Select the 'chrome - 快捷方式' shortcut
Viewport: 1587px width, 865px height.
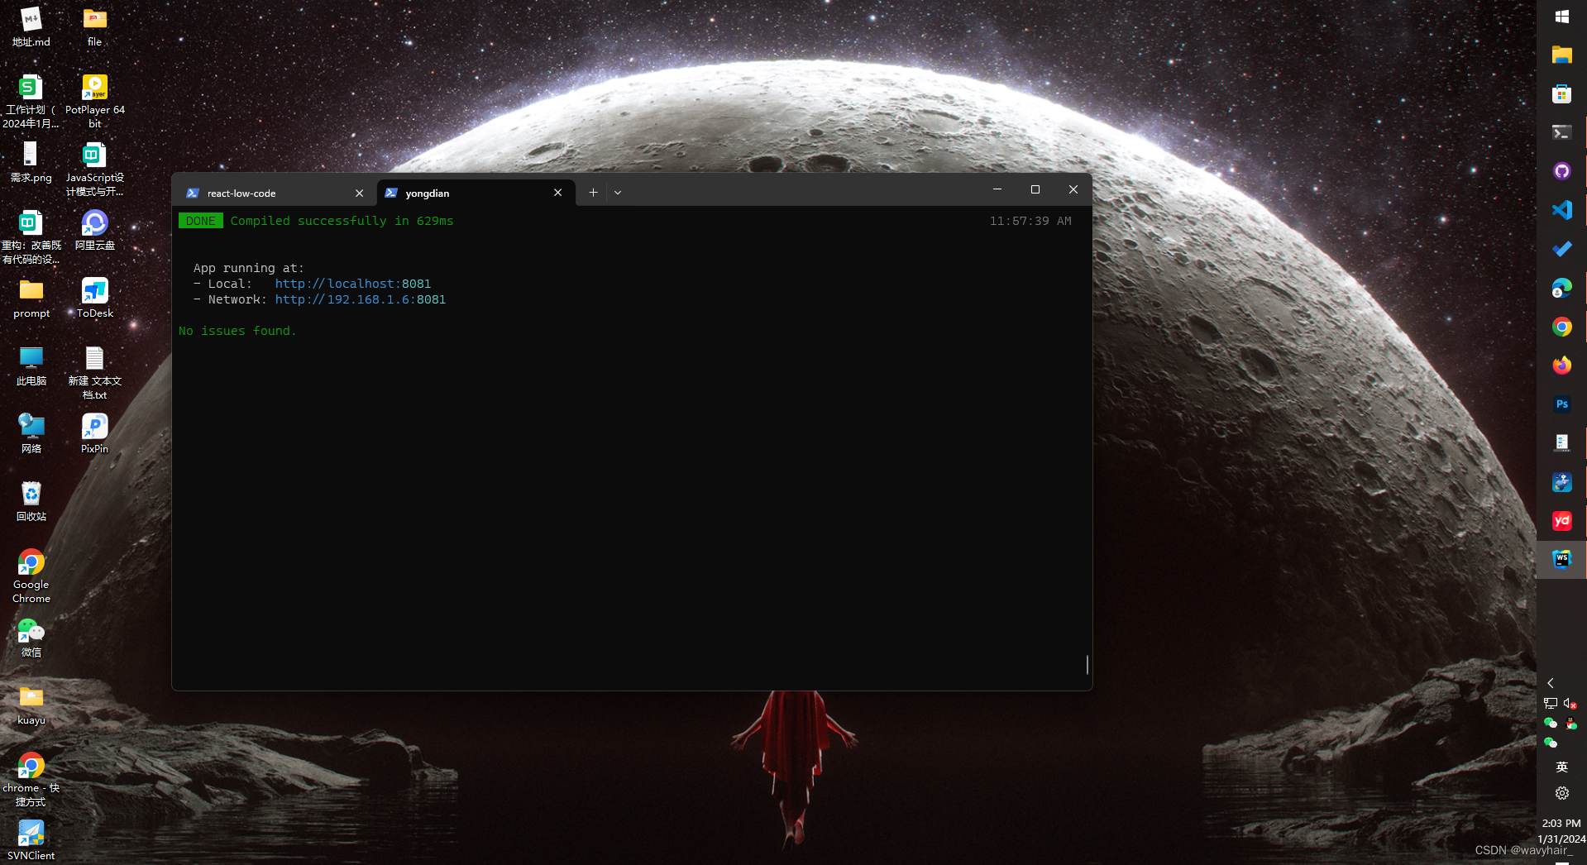tap(31, 779)
